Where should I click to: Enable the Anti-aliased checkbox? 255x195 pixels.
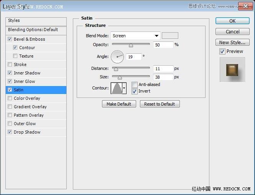point(135,85)
